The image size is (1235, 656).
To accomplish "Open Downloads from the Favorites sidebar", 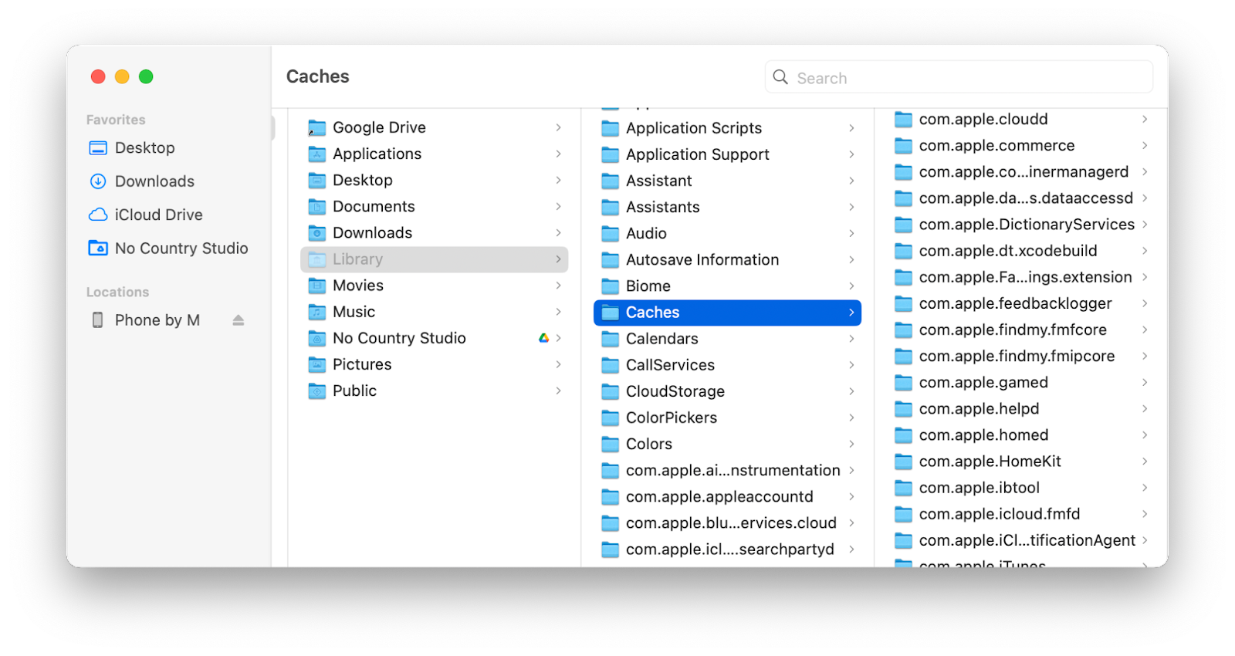I will pos(154,181).
